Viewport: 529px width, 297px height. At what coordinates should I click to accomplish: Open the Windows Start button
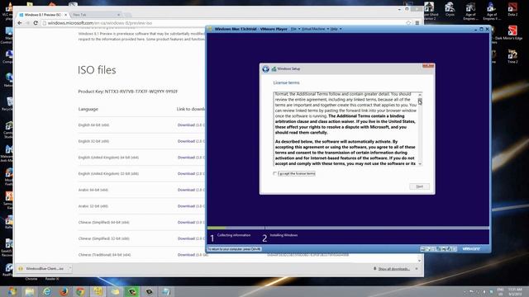pyautogui.click(x=12, y=291)
